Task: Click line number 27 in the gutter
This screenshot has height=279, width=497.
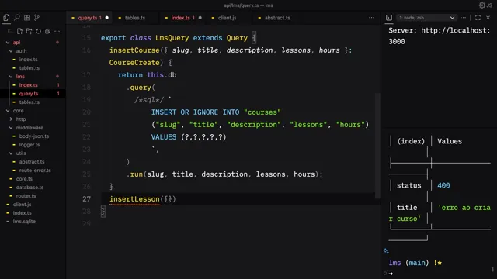Action: [x=86, y=199]
